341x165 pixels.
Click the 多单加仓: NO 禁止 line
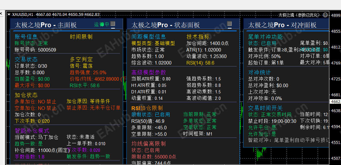[x=35, y=101]
